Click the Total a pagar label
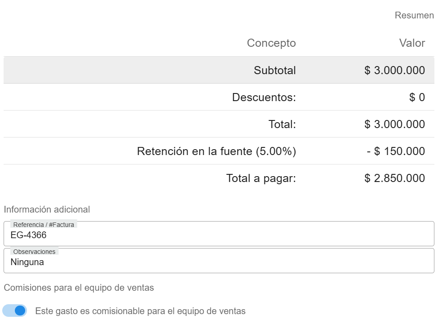The height and width of the screenshot is (324, 438). 261,178
